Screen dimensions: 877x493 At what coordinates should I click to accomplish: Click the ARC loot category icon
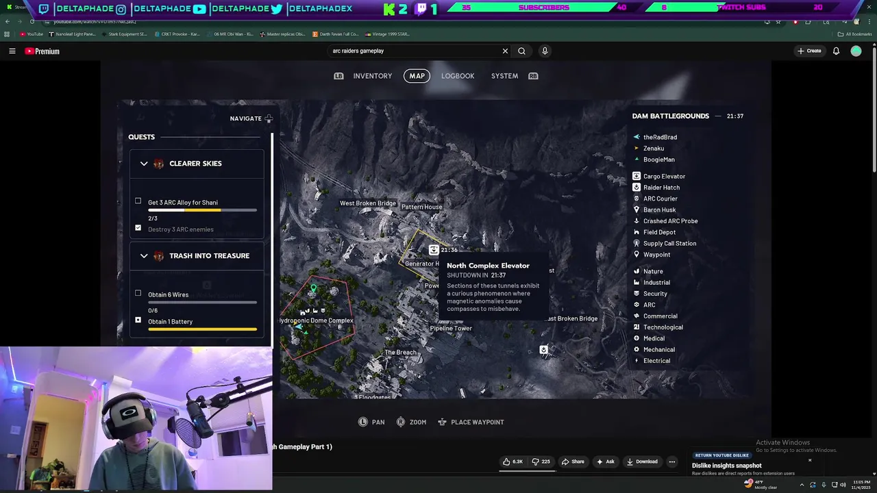[x=637, y=305]
